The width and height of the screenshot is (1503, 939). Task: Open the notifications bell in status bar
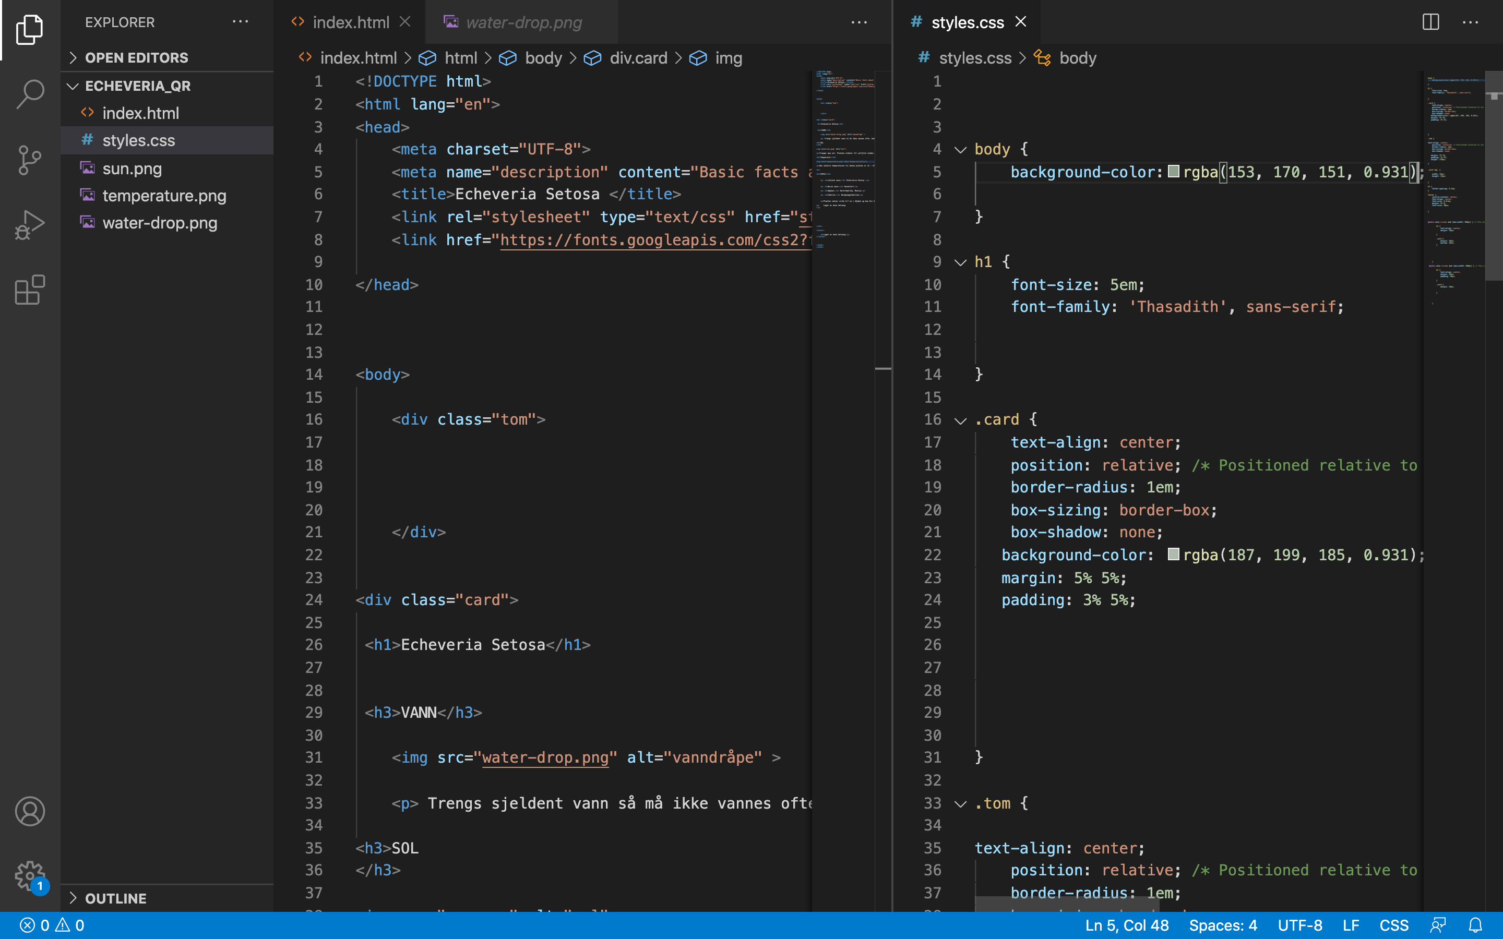tap(1476, 925)
